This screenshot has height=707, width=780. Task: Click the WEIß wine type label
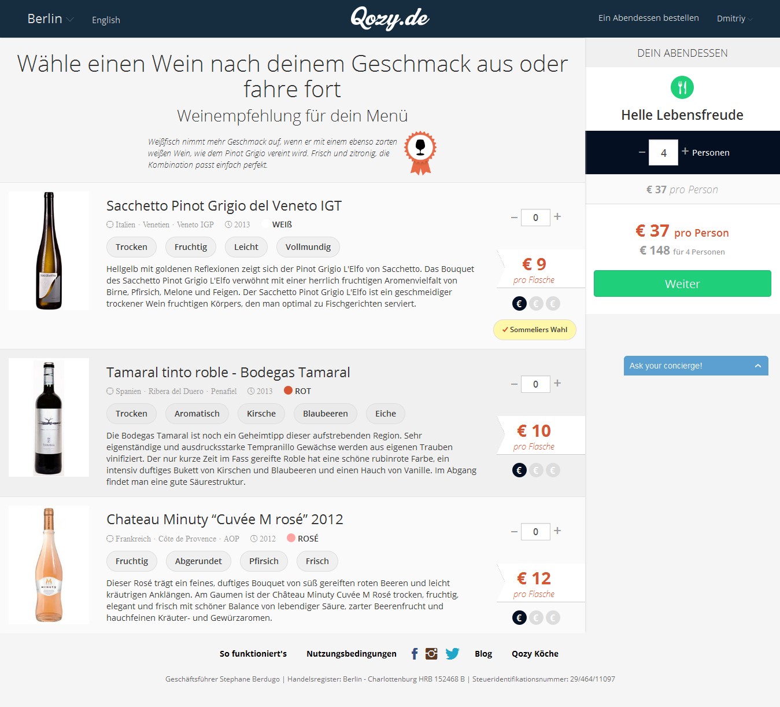click(282, 224)
